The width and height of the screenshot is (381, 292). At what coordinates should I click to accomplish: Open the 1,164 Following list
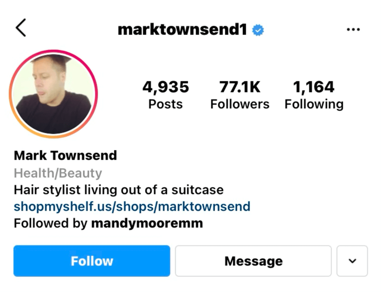point(314,94)
